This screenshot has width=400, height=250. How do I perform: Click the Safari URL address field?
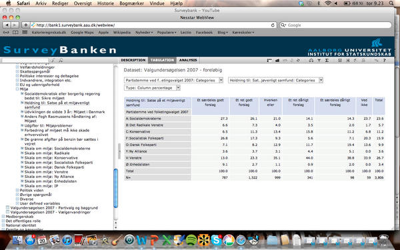click(x=153, y=25)
